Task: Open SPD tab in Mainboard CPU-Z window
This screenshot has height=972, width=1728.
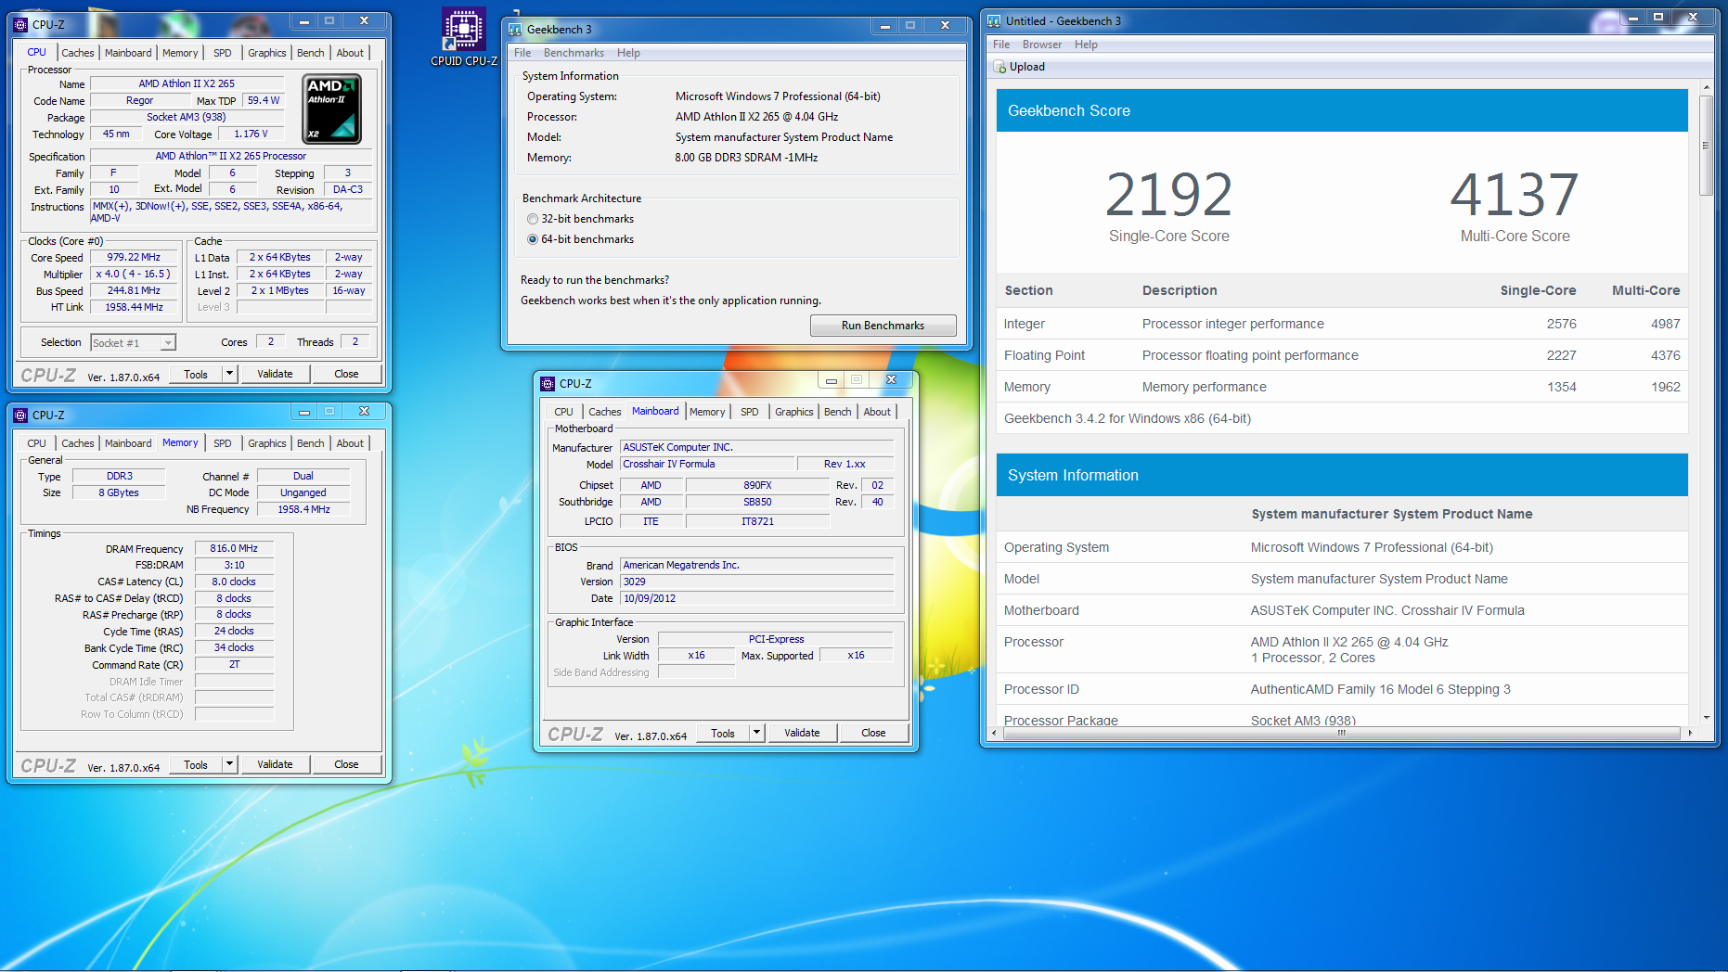Action: 750,412
